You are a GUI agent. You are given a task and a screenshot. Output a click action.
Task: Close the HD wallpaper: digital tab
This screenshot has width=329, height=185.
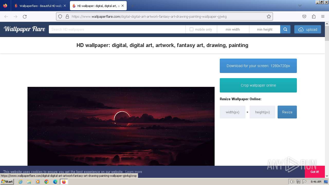(123, 6)
